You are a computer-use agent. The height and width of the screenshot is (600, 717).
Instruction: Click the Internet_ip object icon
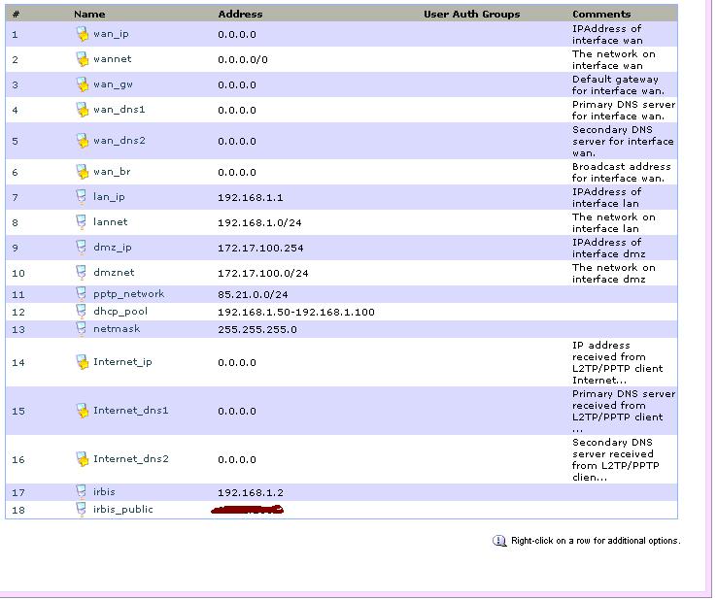coord(83,362)
